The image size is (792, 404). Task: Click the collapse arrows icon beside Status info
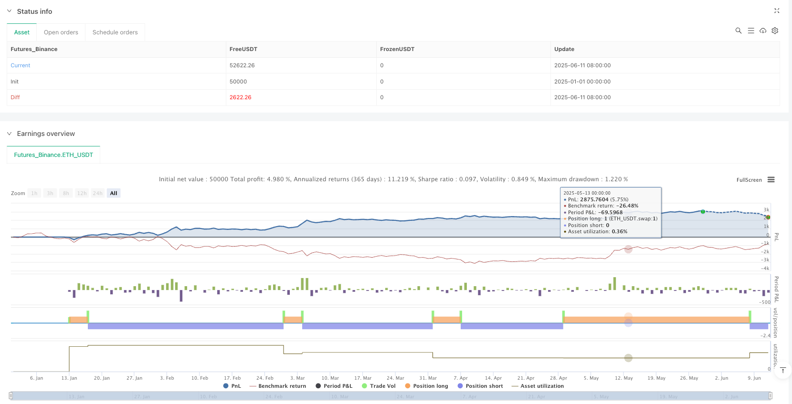tap(776, 10)
